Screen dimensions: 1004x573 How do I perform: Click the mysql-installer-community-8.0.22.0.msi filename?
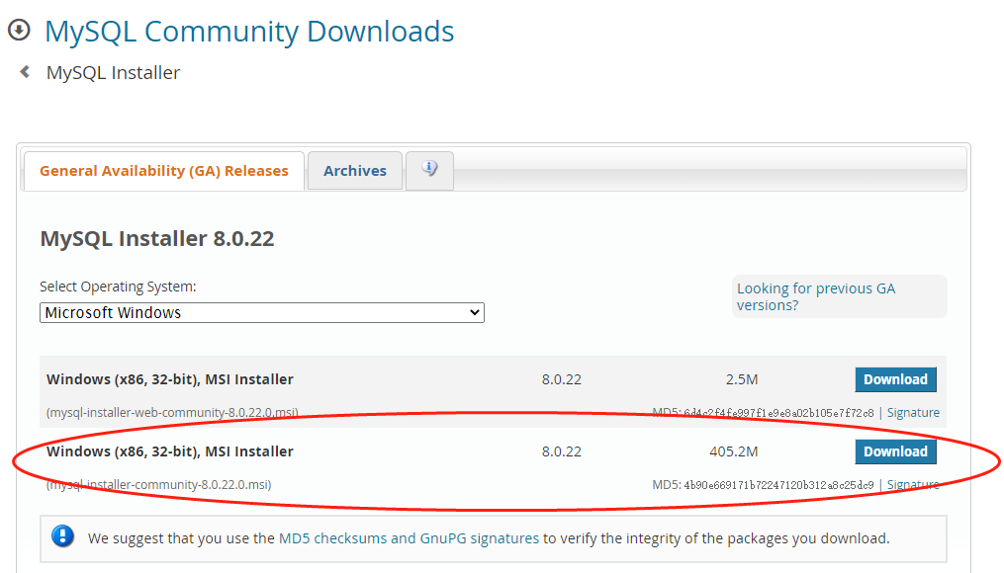pos(159,485)
